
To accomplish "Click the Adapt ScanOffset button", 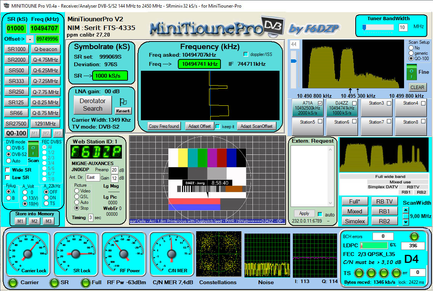I will pyautogui.click(x=257, y=126).
